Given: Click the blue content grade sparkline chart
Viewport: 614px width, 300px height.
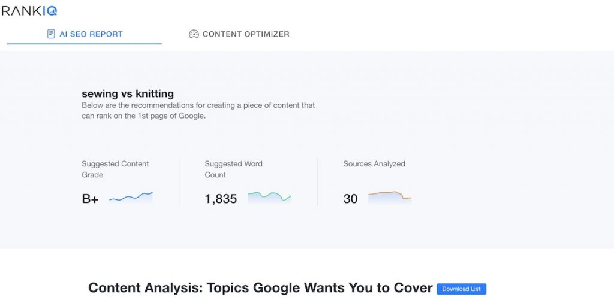Looking at the screenshot, I should pos(131,197).
